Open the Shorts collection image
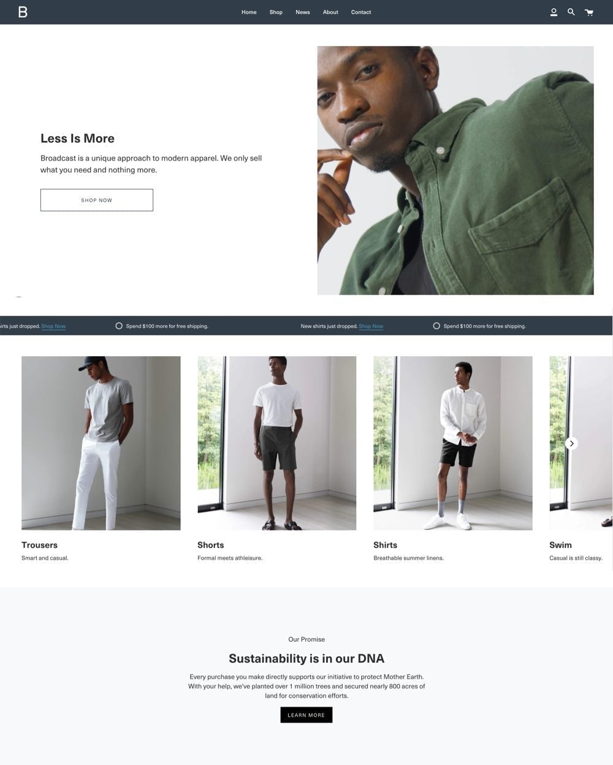The image size is (613, 765). click(x=277, y=443)
